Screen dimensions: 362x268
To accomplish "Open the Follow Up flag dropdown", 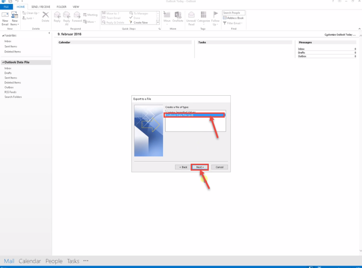I will (215, 19).
